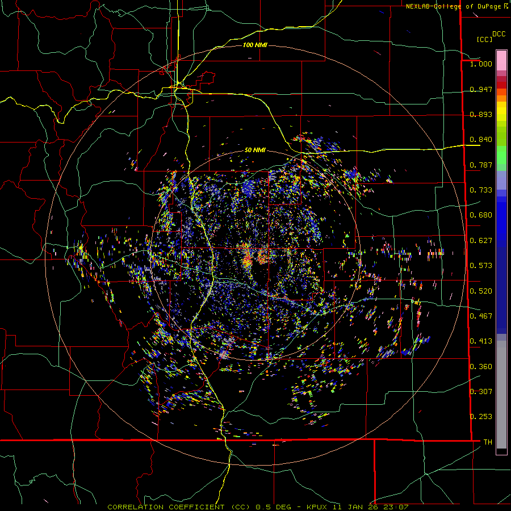Image resolution: width=511 pixels, height=511 pixels.
Task: Click the gray lower segment of color bar
Action: tap(501, 395)
